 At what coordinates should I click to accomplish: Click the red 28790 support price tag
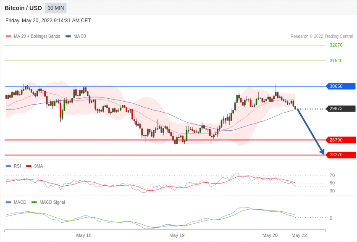coord(341,140)
